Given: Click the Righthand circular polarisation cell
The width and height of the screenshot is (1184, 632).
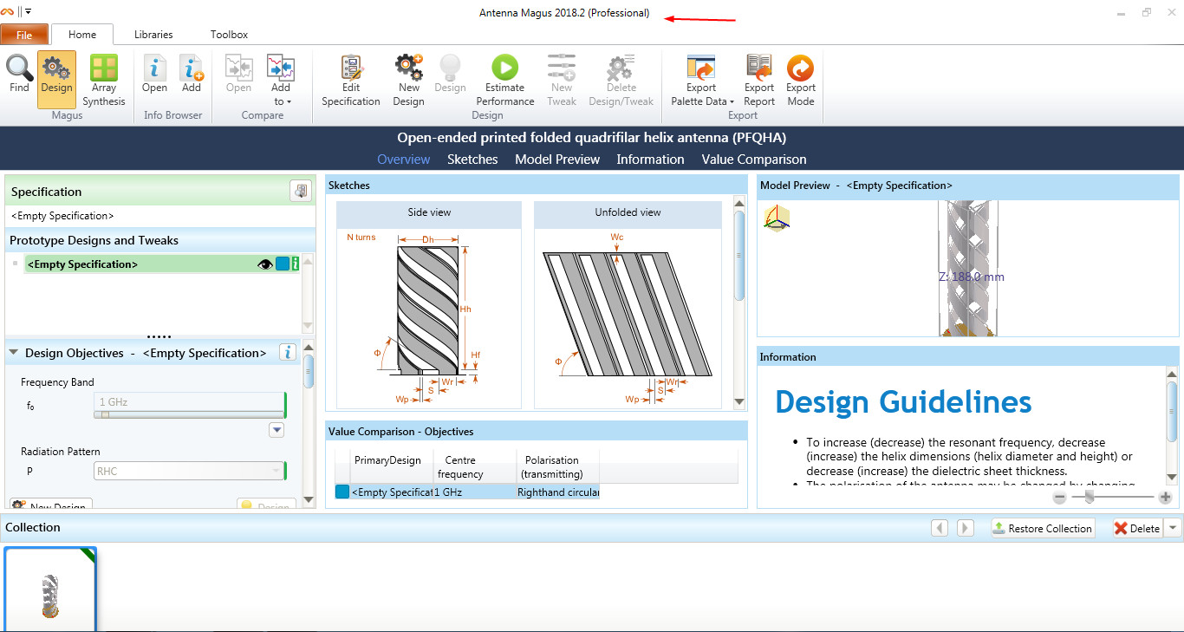Looking at the screenshot, I should coord(558,492).
